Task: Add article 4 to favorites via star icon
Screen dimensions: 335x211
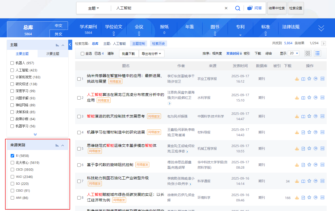Action: (309, 132)
